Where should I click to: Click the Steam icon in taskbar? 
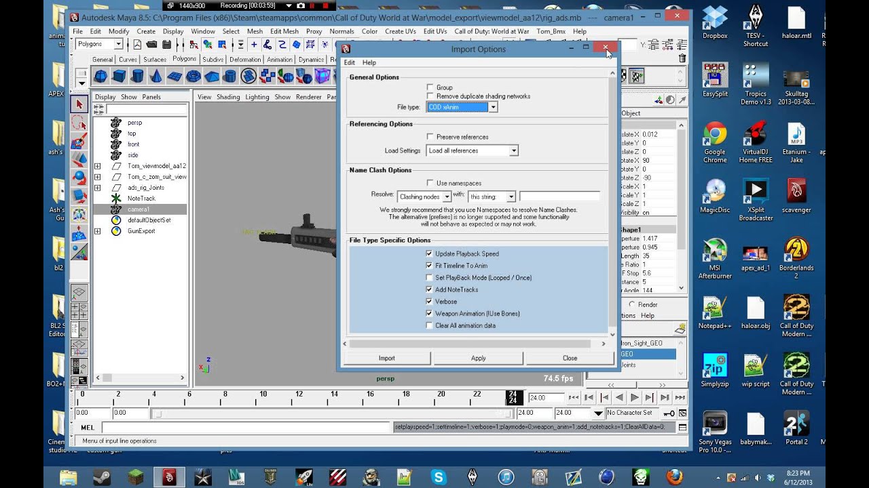click(x=103, y=476)
